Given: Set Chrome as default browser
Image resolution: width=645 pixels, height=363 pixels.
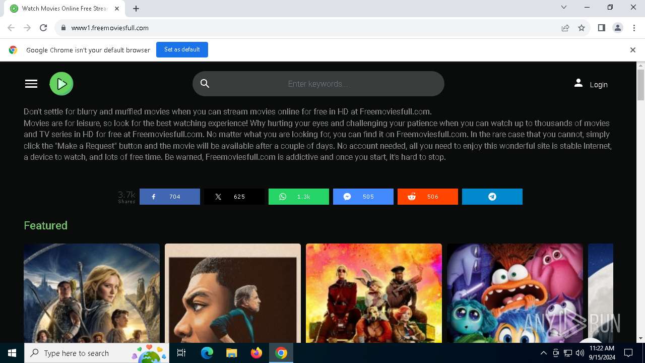Looking at the screenshot, I should click(x=182, y=49).
